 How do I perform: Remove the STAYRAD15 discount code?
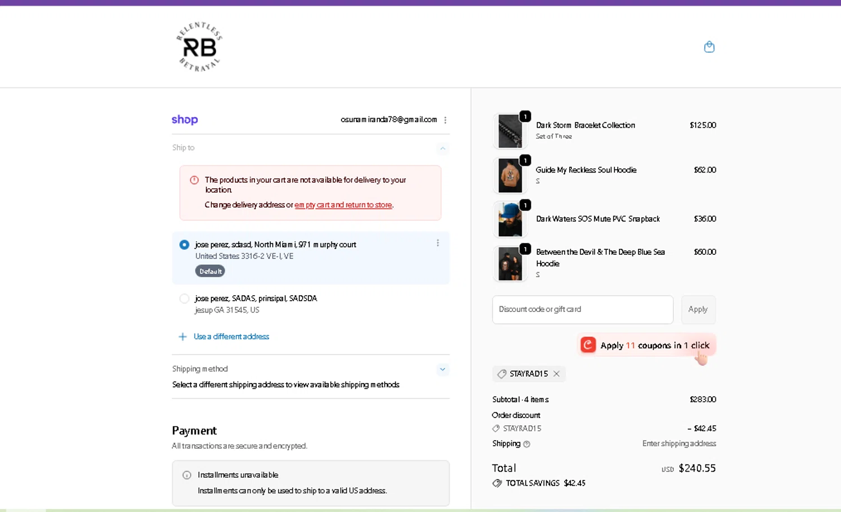[556, 374]
